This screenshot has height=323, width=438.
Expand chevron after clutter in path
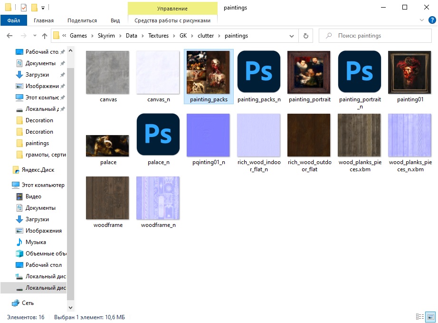(219, 36)
